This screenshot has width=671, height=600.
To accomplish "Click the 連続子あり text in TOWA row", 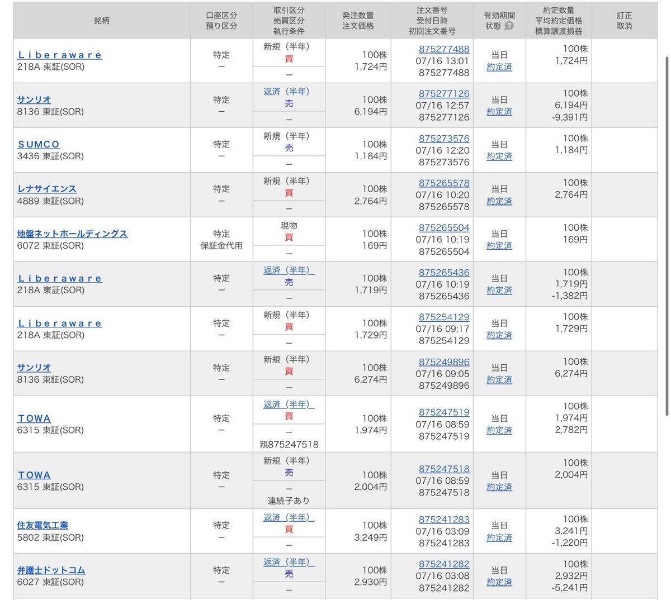I will click(289, 501).
